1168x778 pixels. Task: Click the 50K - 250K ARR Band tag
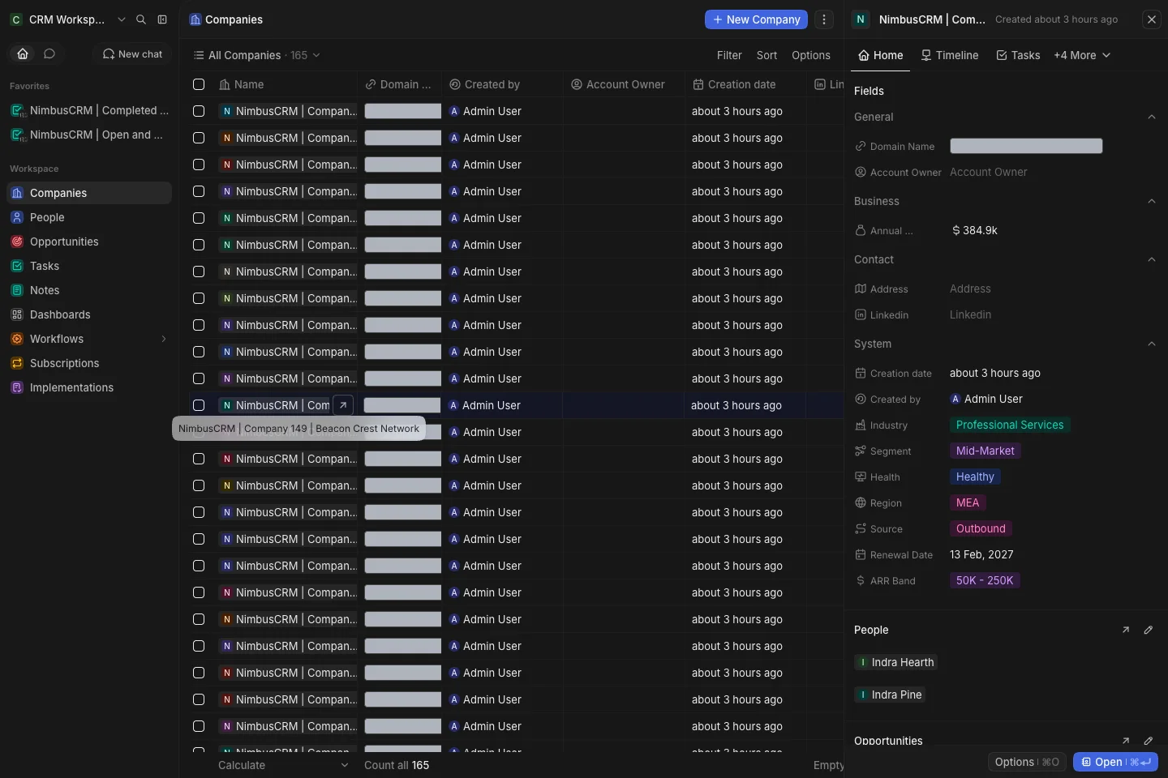pyautogui.click(x=985, y=580)
